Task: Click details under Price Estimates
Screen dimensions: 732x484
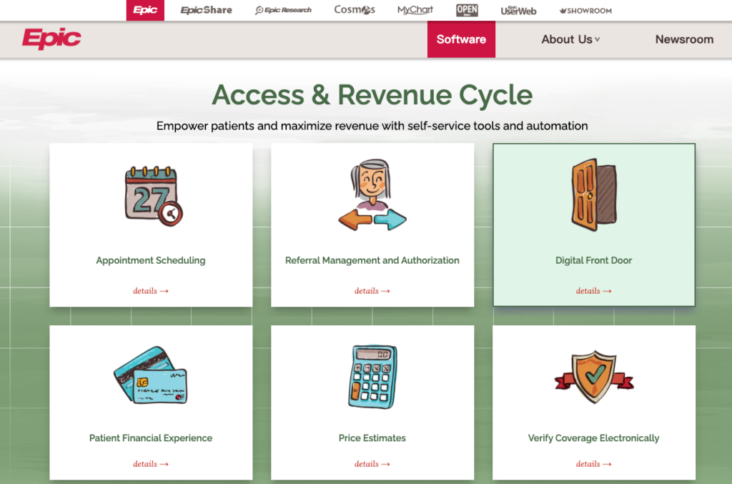Action: point(372,463)
